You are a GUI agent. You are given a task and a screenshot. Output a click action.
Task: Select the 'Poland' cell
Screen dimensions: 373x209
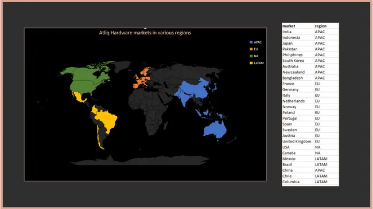298,113
